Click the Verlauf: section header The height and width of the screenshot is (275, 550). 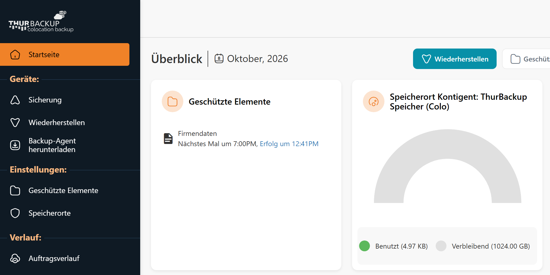point(26,238)
